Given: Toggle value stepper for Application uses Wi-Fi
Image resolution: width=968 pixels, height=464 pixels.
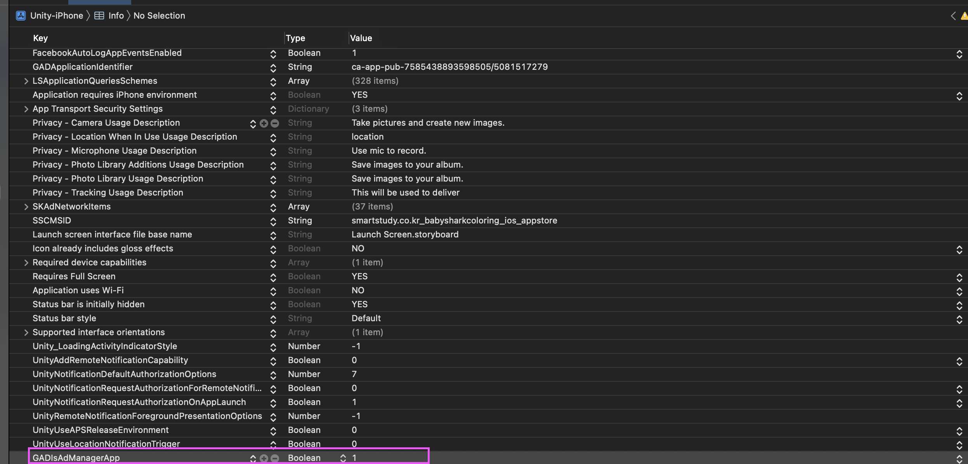Looking at the screenshot, I should 959,291.
